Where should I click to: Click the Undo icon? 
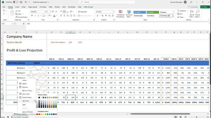[4, 10]
